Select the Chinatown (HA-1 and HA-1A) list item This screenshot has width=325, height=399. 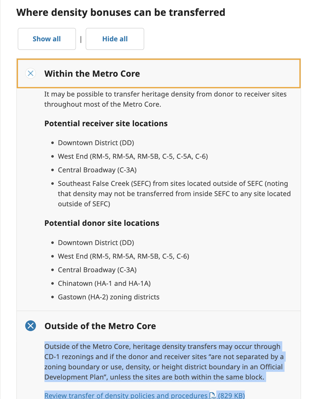tap(104, 284)
